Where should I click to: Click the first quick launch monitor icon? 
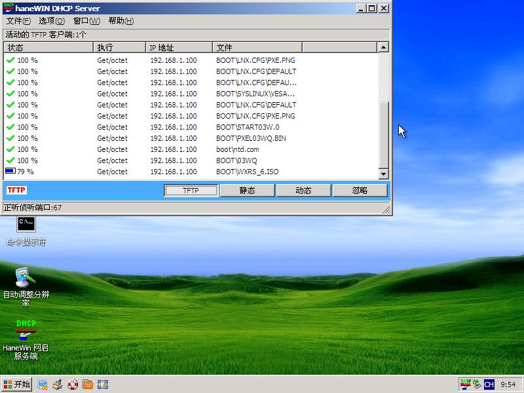[x=43, y=384]
